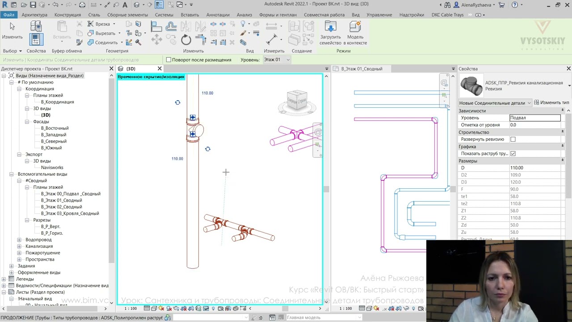Open 'Новые Соединительные детали' filter dropdown
Screen dimensions: 572x322
click(x=495, y=103)
